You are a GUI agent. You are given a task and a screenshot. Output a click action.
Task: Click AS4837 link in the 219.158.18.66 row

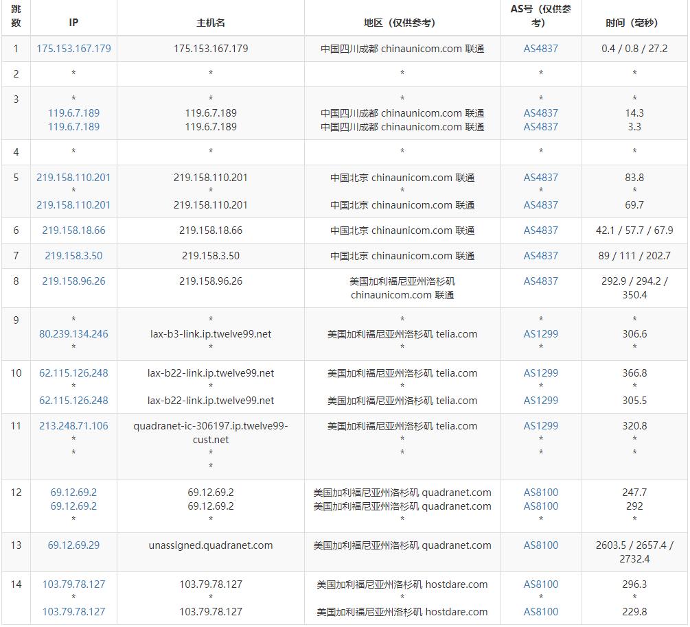pyautogui.click(x=540, y=230)
